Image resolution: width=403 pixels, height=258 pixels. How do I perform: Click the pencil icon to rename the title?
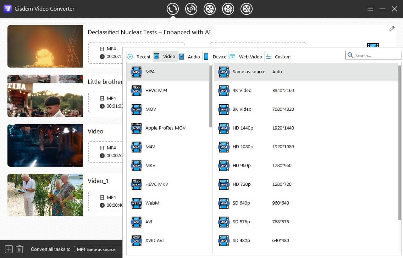pos(392,28)
